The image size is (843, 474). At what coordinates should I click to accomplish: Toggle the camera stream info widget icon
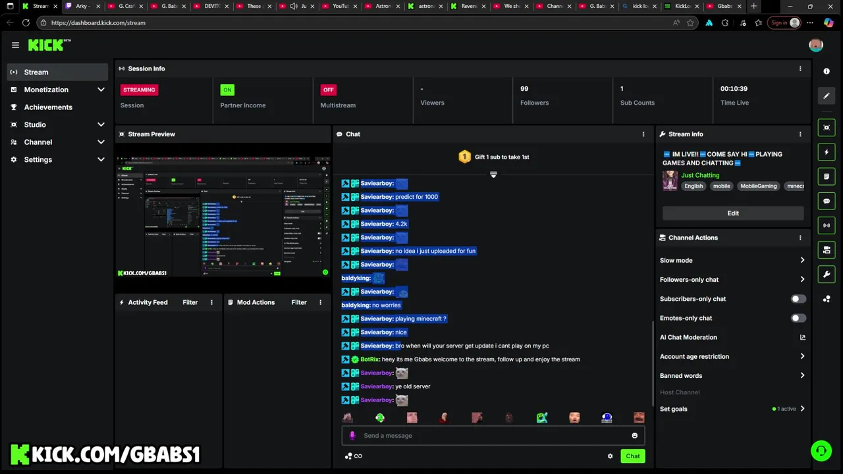pos(827,250)
